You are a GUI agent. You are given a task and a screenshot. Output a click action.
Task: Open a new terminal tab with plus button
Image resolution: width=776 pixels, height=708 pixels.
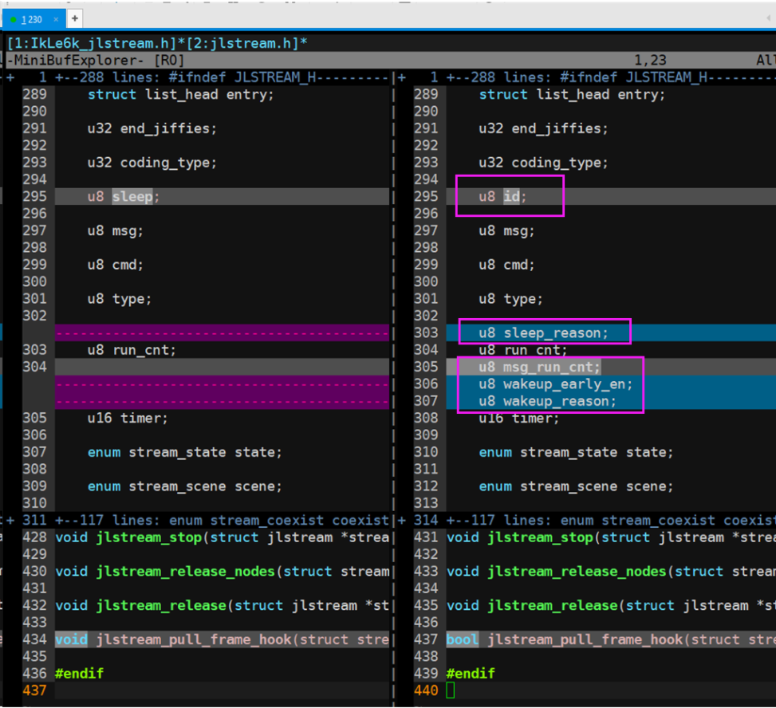point(75,19)
